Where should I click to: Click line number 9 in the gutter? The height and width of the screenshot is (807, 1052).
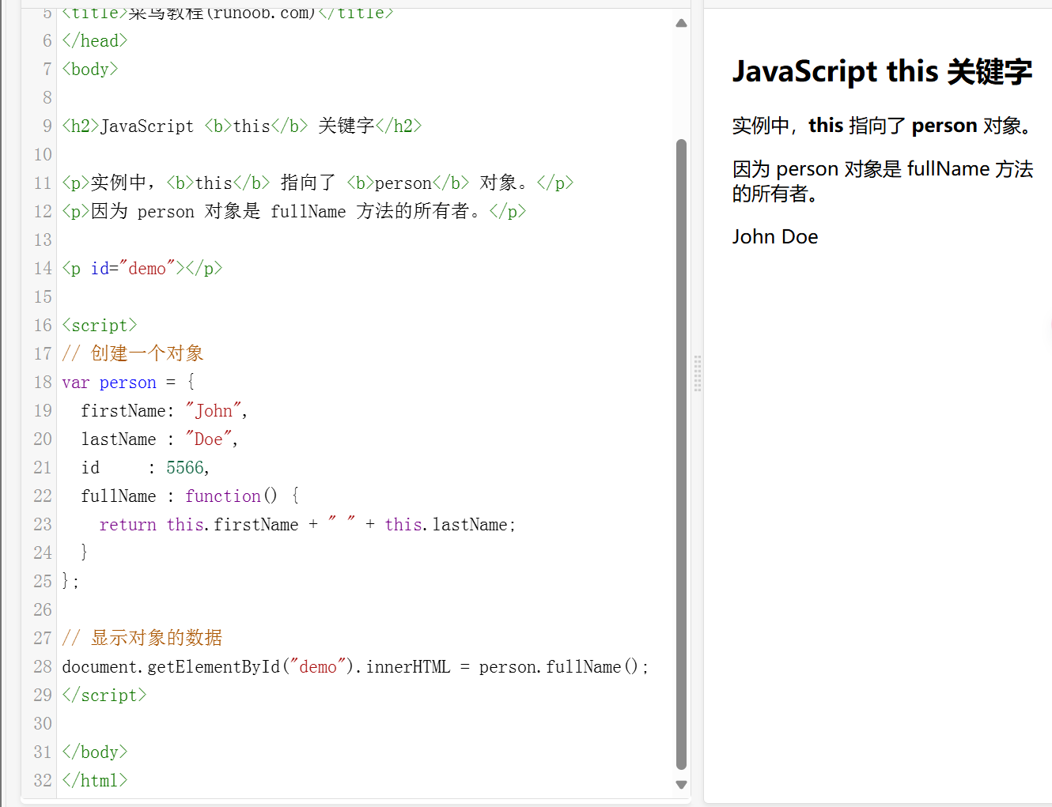point(47,126)
